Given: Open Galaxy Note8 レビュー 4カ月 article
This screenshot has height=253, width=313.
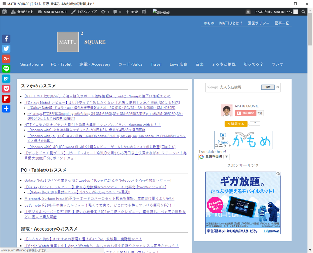Looking at the screenshot, I should pos(102,103).
